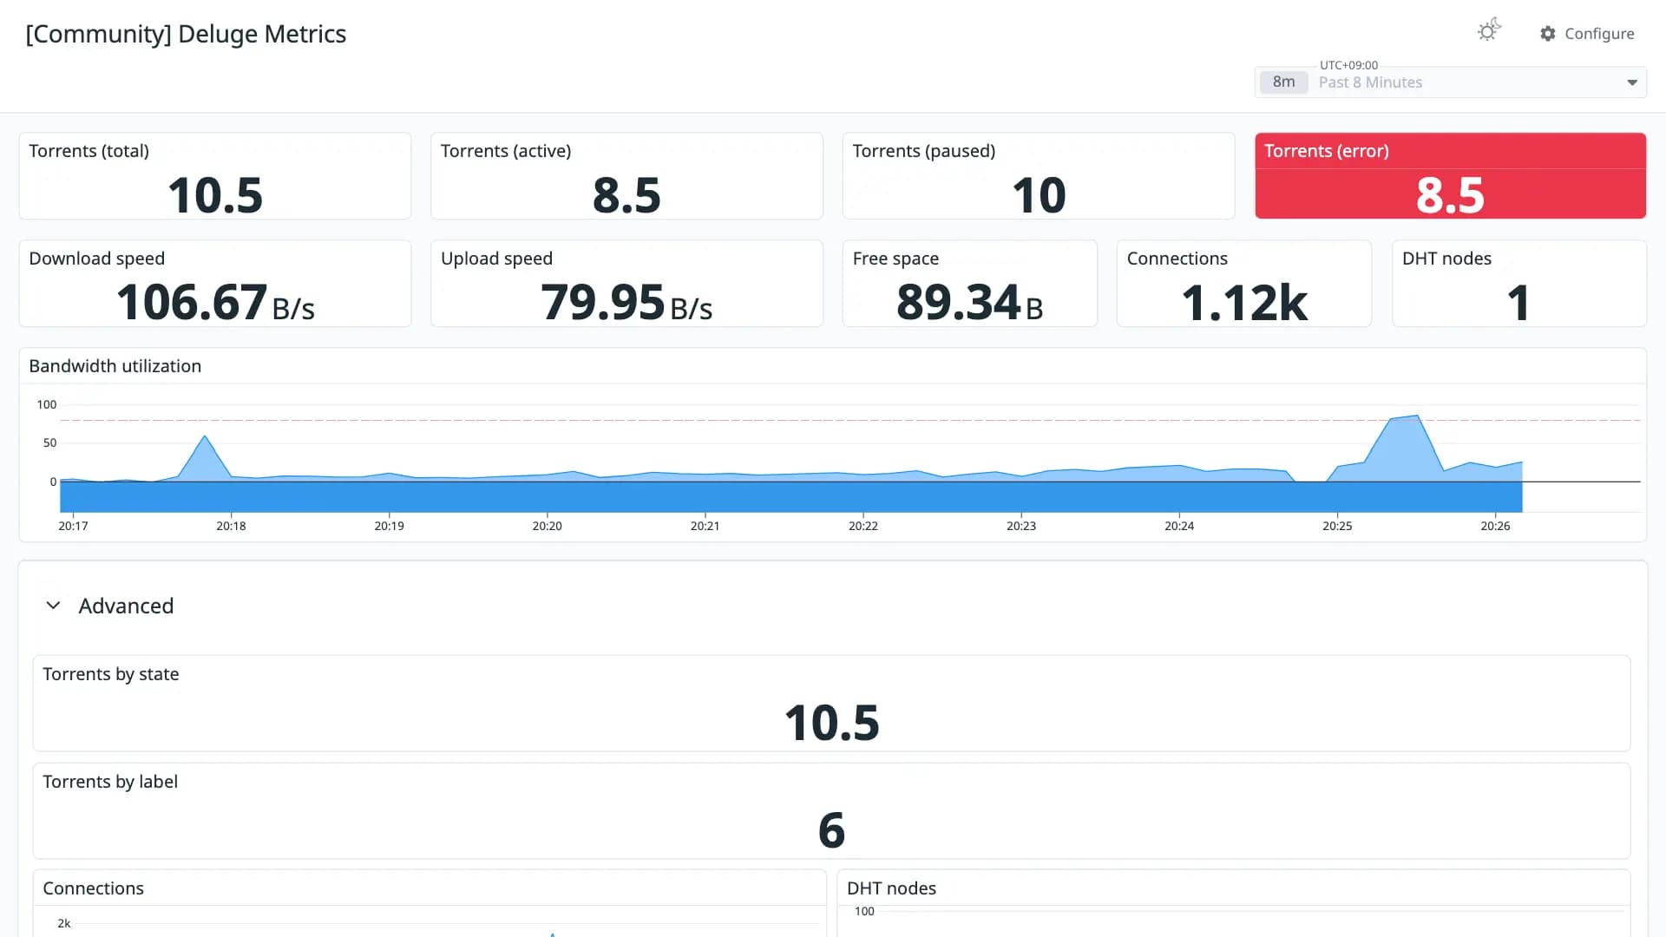Screen dimensions: 1666x937
Task: Click the Bandwidth utilization widget title
Action: [115, 366]
